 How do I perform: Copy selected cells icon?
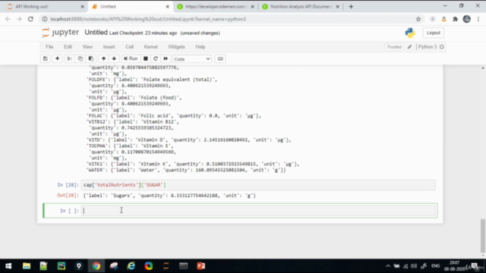[x=80, y=59]
